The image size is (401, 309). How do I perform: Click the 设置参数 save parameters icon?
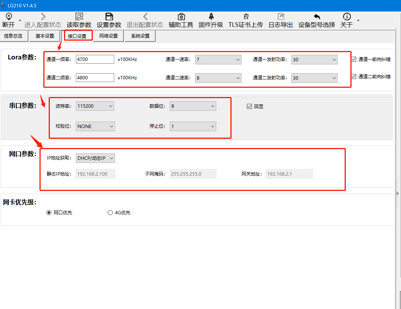109,17
